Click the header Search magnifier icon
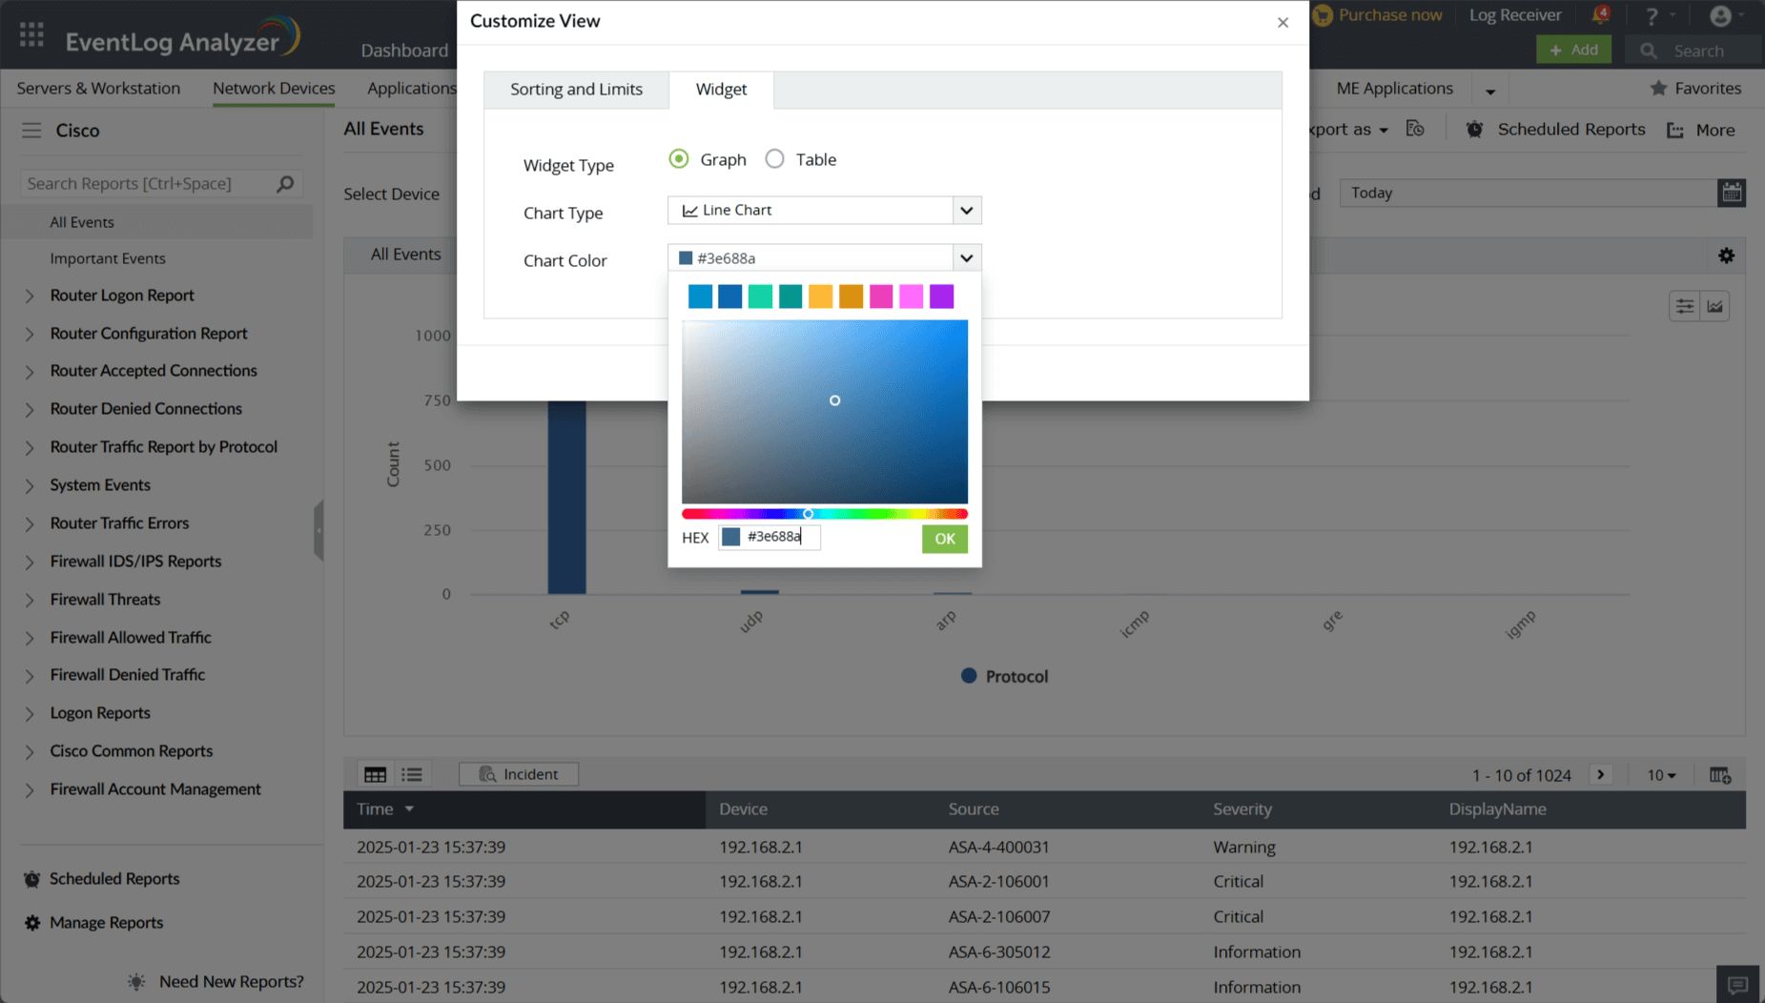 point(1648,51)
